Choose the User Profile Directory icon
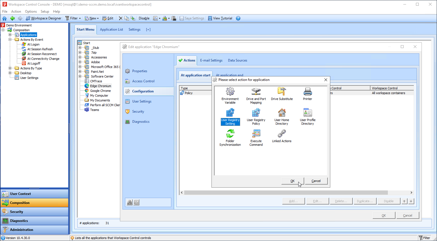 (x=308, y=113)
